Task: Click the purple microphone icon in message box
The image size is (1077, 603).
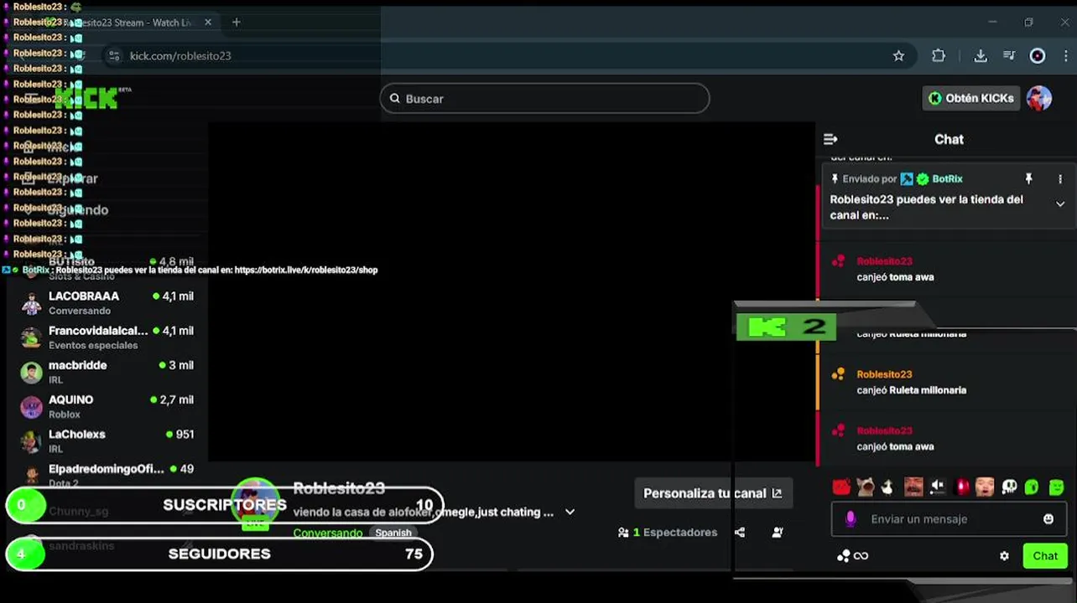Action: pos(850,519)
